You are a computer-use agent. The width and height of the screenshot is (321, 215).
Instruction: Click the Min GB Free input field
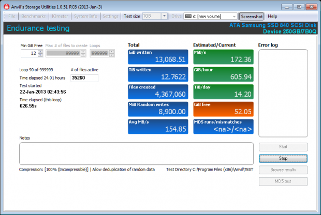30,53
